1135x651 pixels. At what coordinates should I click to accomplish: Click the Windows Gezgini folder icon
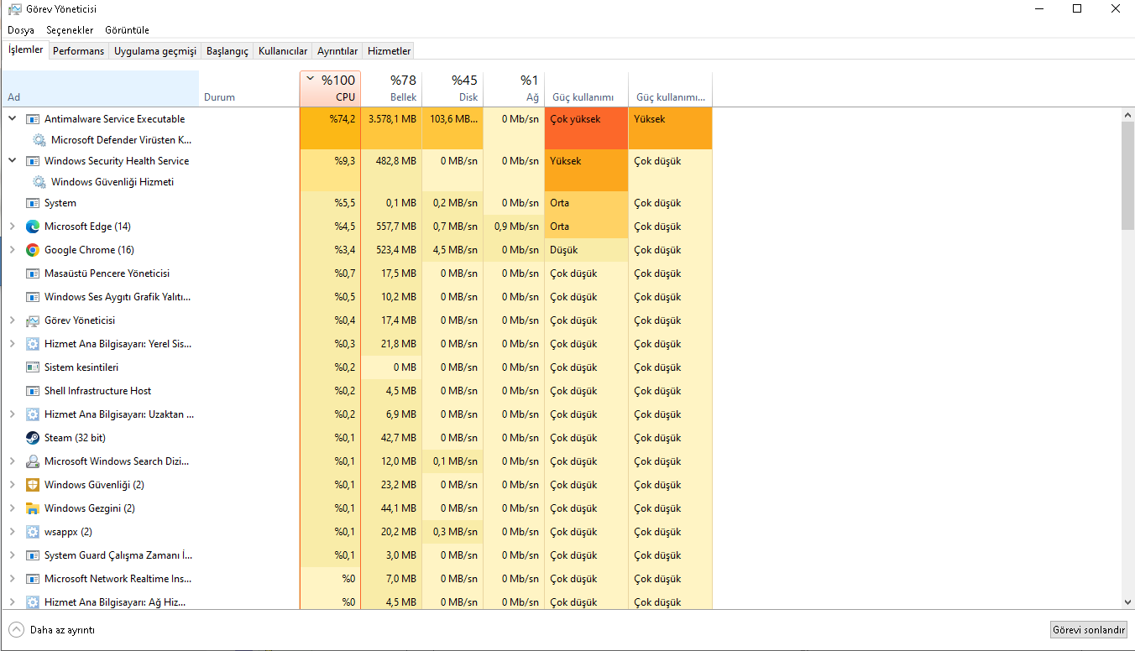pos(33,508)
